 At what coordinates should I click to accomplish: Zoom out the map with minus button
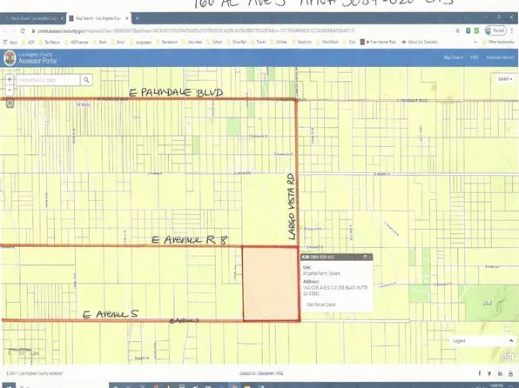10,90
